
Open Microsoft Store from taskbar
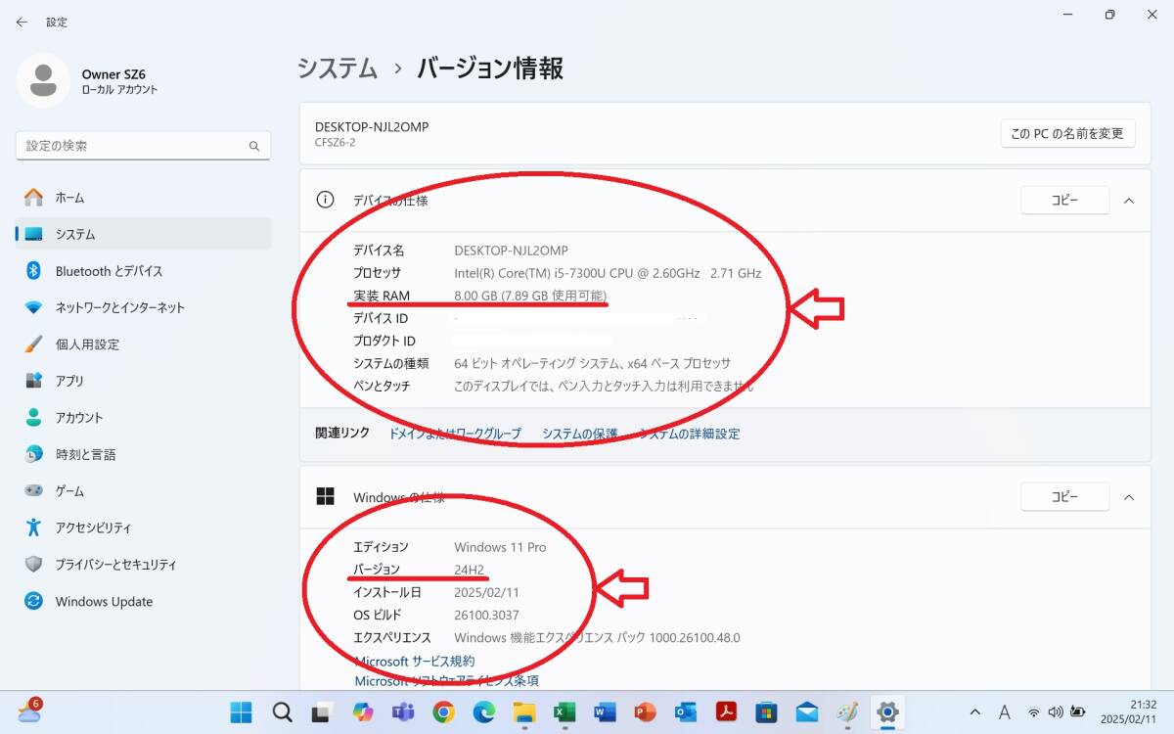coord(766,711)
